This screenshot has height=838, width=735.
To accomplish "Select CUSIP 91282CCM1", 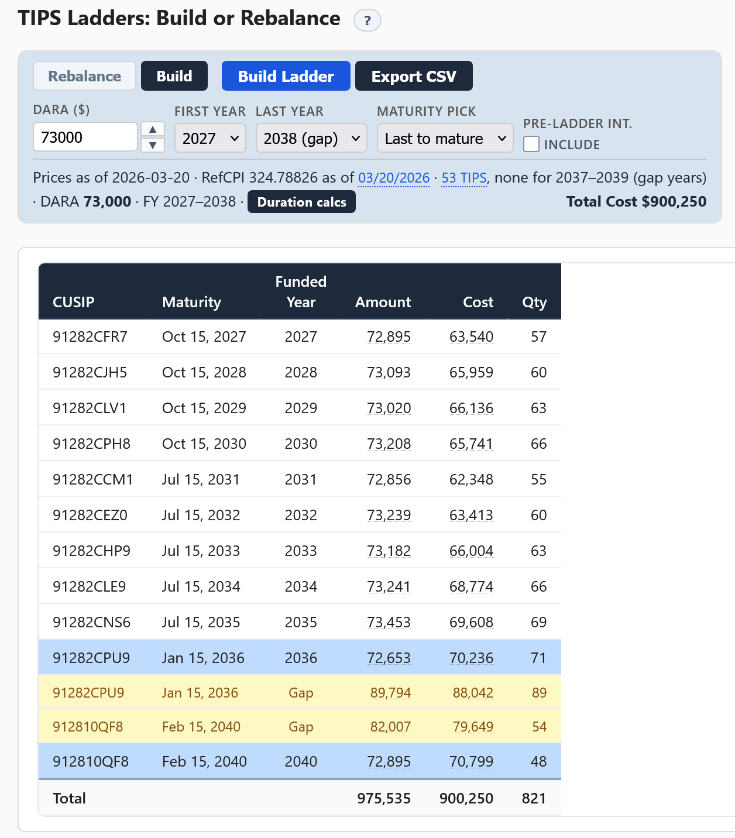I will click(93, 479).
